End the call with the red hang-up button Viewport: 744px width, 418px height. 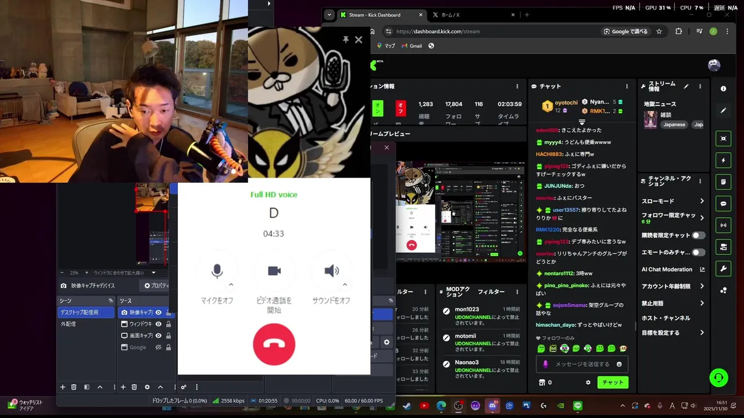pos(274,344)
